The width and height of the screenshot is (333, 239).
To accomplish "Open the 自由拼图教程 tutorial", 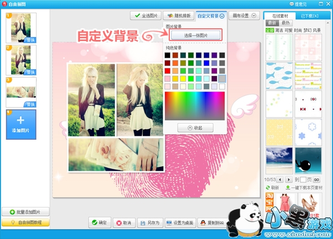I will [x=26, y=222].
